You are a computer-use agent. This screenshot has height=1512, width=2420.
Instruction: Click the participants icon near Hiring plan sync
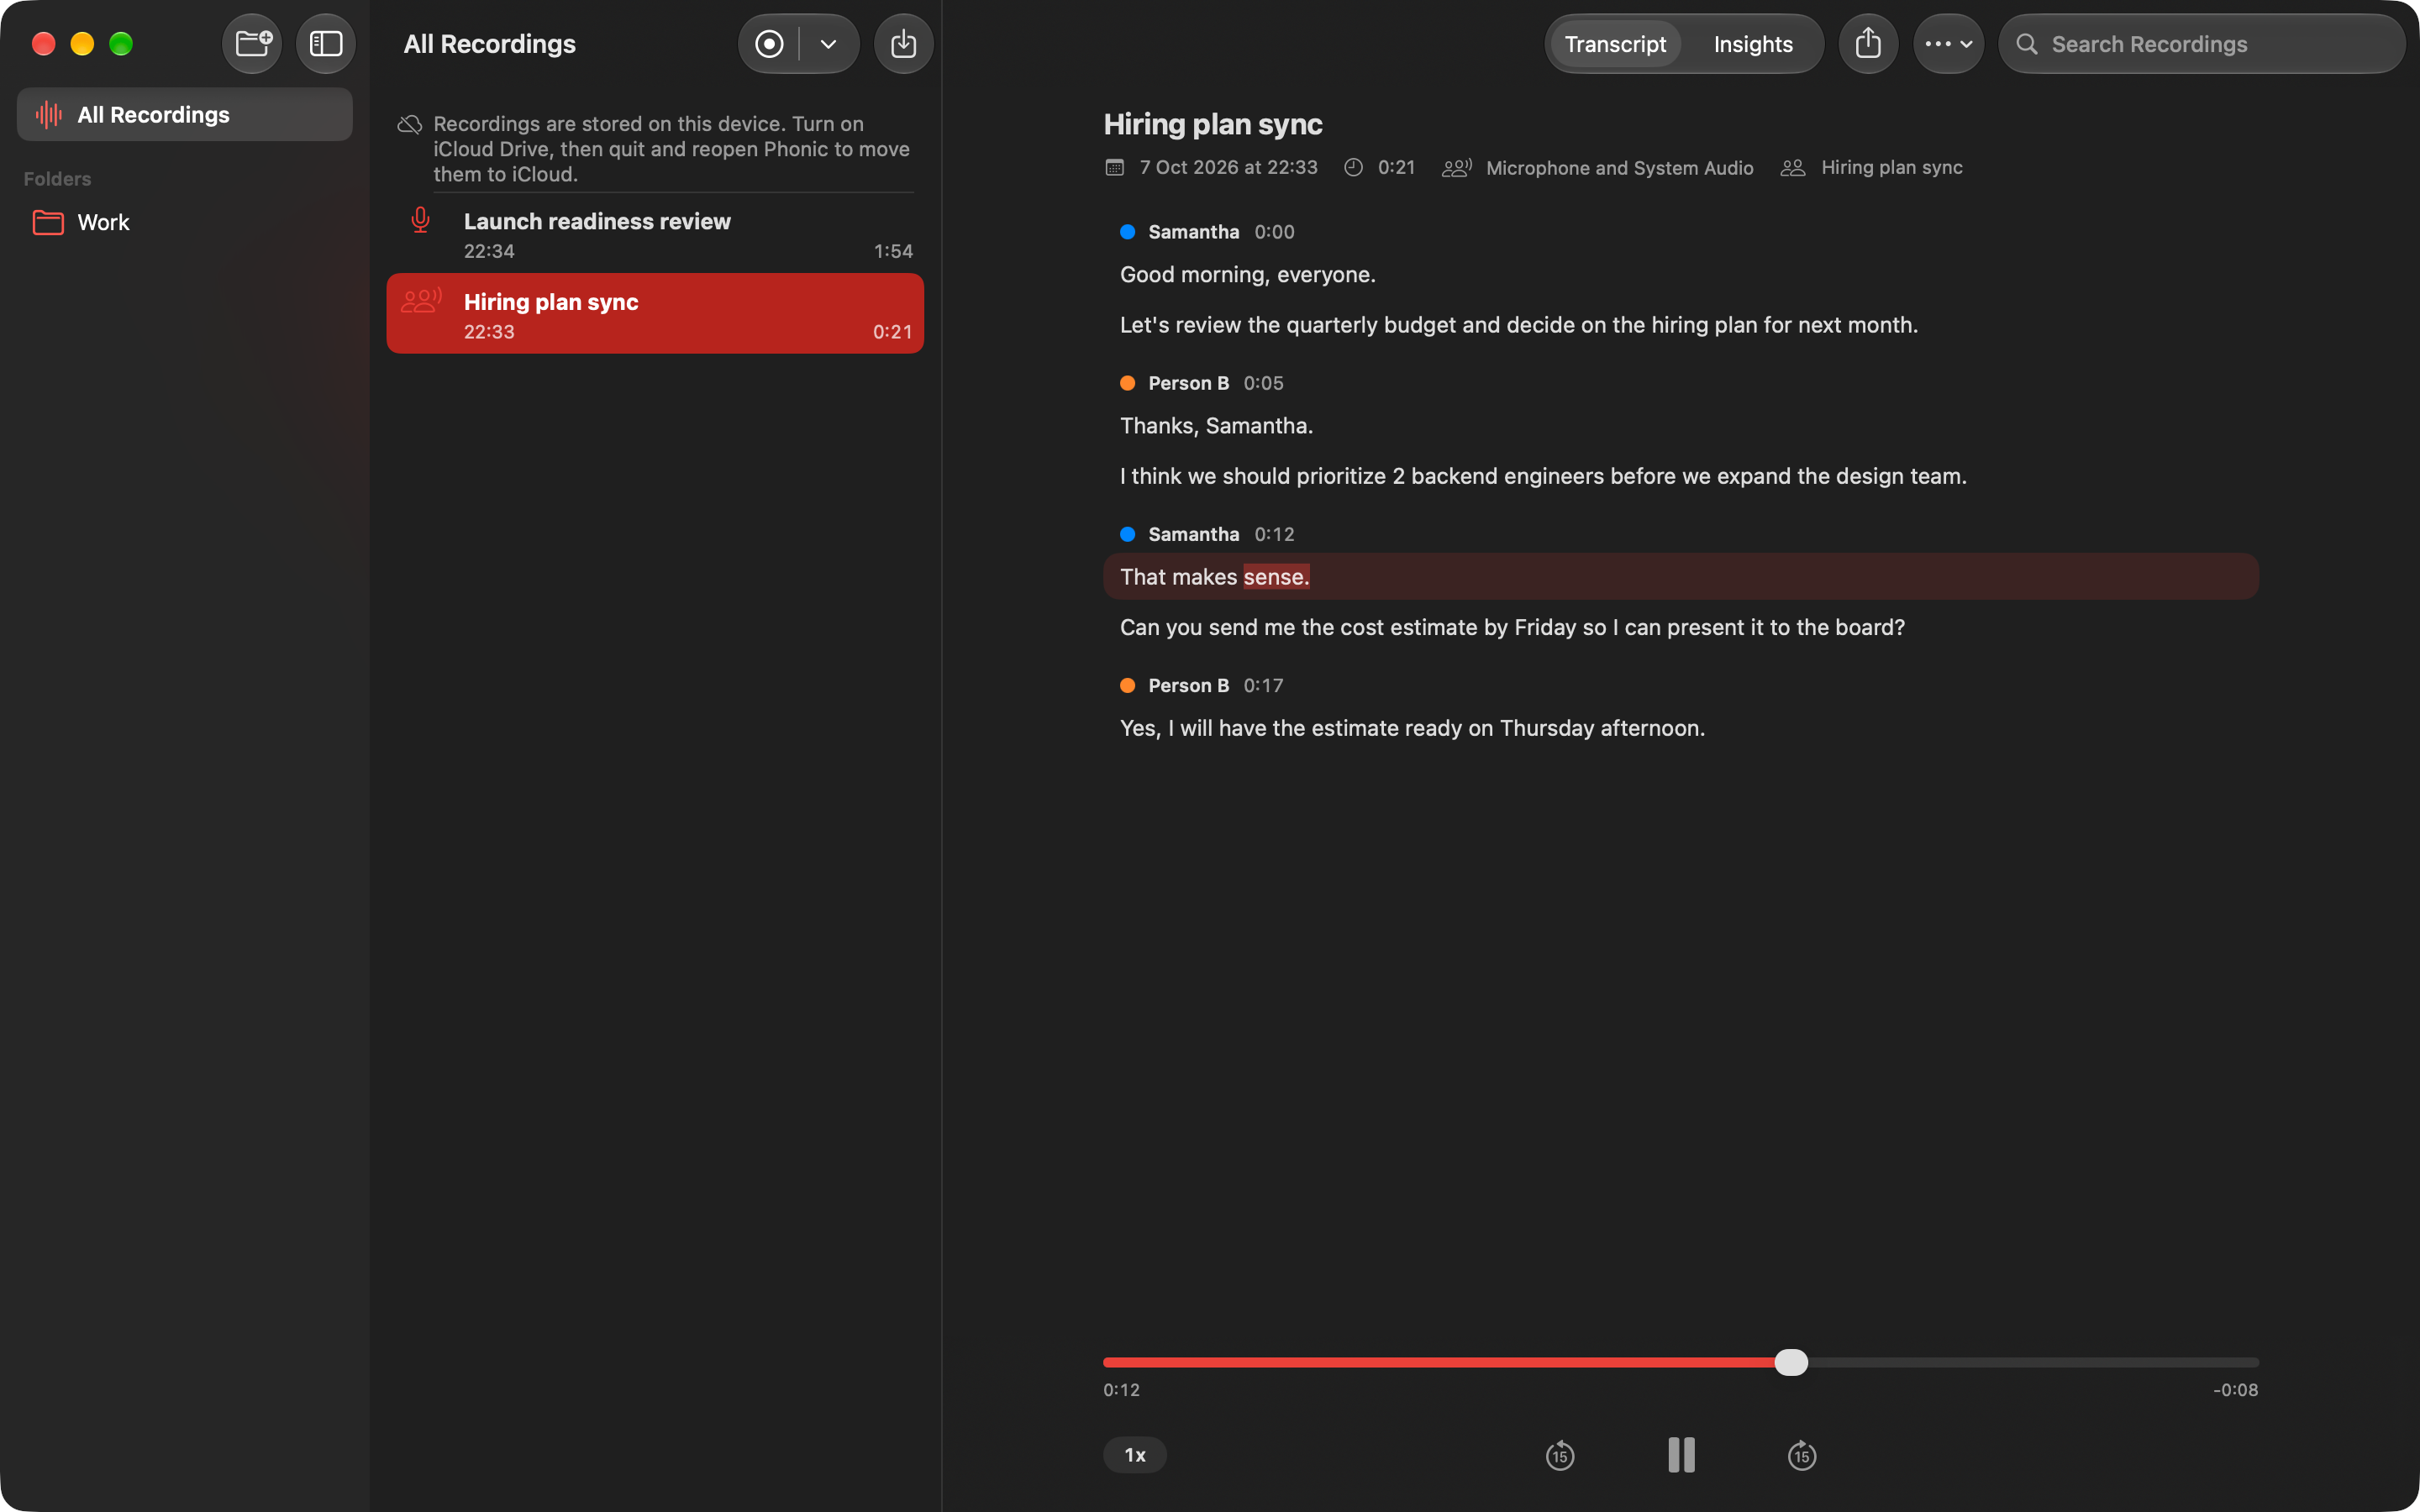pyautogui.click(x=1792, y=168)
